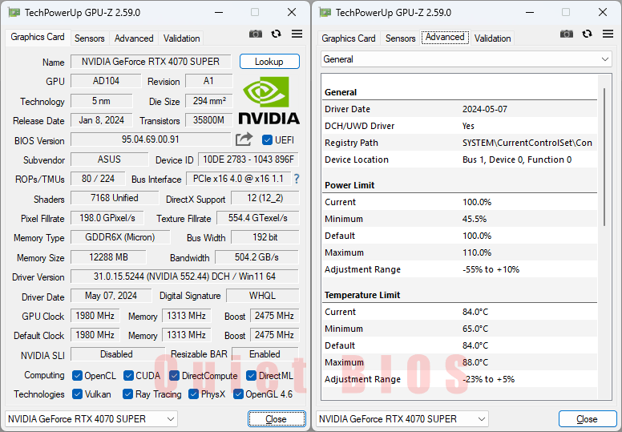The width and height of the screenshot is (622, 432).
Task: Toggle the Vulkan checkbox
Action: (x=78, y=394)
